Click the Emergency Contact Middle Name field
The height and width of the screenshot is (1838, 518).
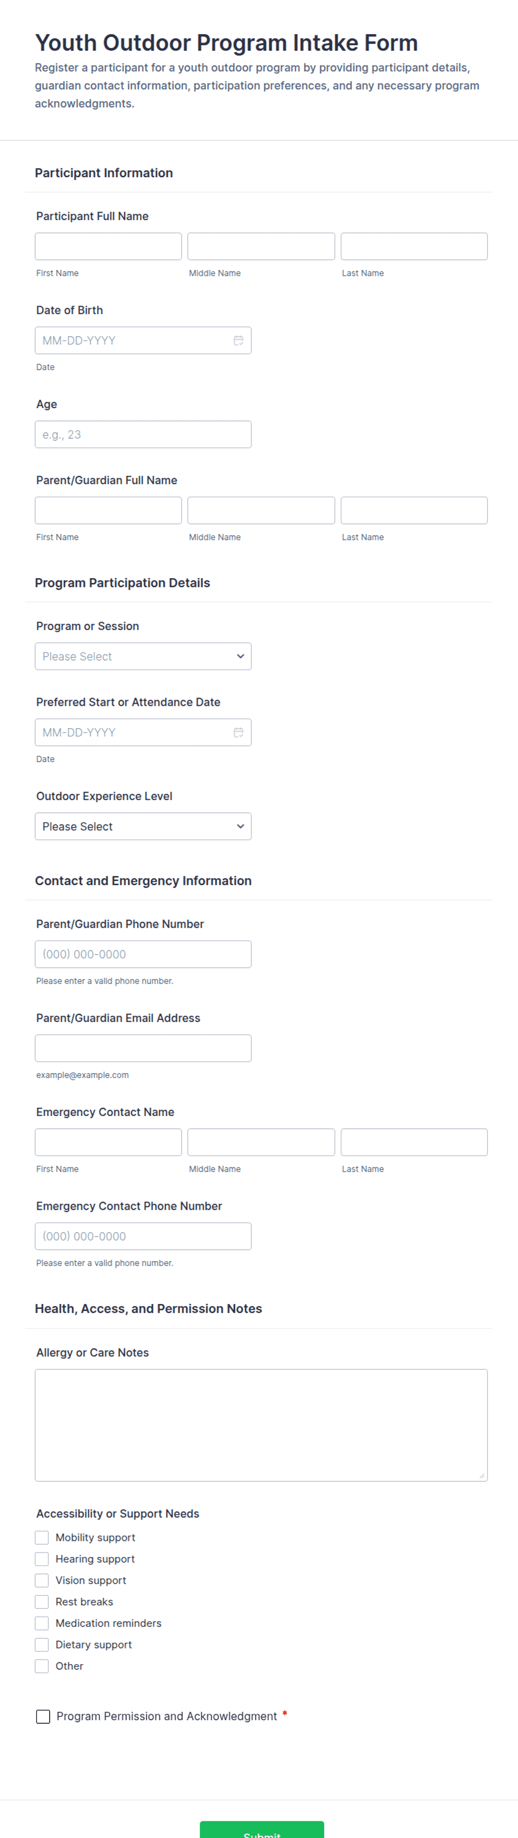point(261,1142)
